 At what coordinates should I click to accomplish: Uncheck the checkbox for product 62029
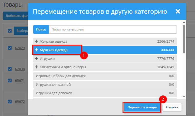point(10,48)
